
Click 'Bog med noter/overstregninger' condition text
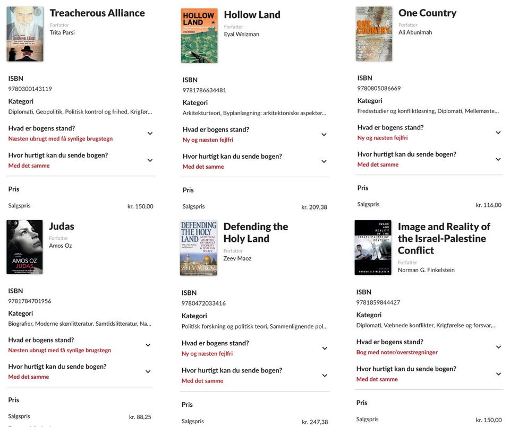coord(397,352)
